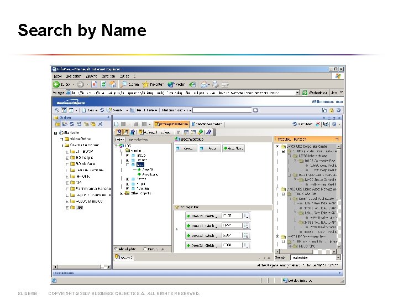This screenshot has height=299, width=398.
Task: Click the Group result object button
Action: coord(186,148)
